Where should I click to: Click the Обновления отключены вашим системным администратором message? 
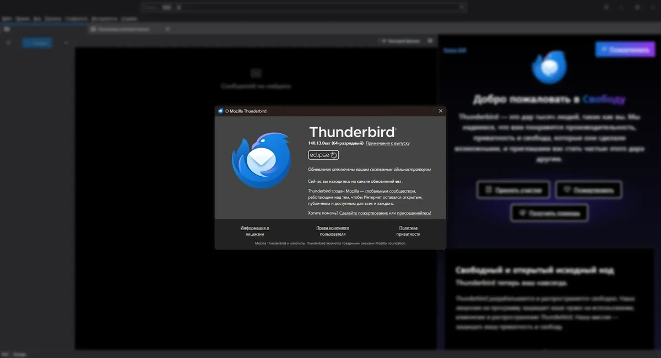tap(370, 169)
